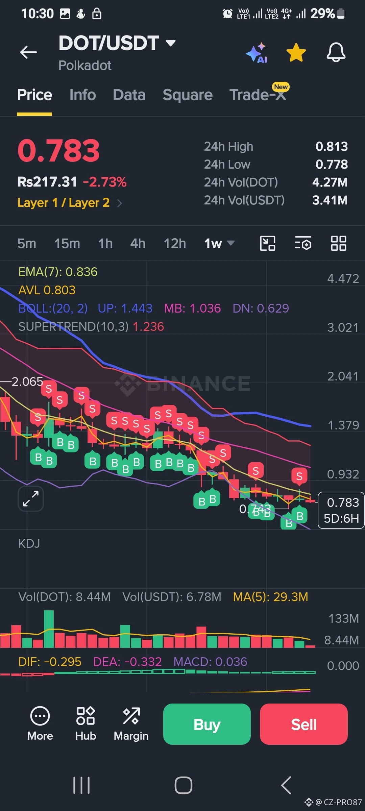Switch to the Info tab
This screenshot has width=365, height=811.
[x=82, y=95]
